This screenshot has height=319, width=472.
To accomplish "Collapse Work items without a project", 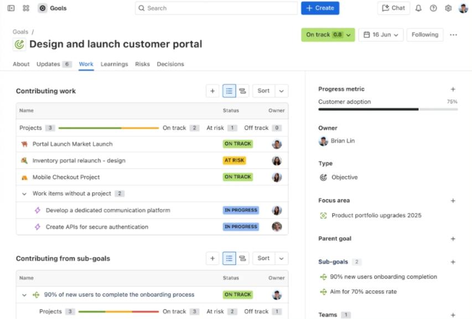I will pyautogui.click(x=24, y=194).
